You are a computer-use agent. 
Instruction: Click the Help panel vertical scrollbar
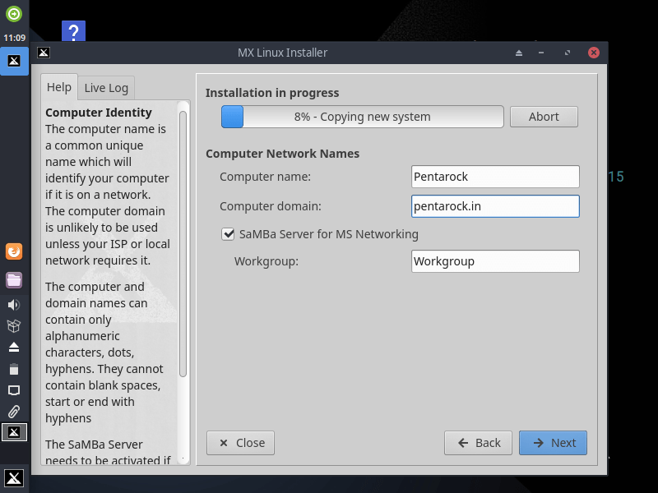tap(183, 244)
